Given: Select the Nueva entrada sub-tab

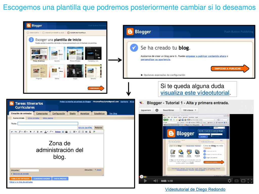Looking at the screenshot, I should point(19,118).
